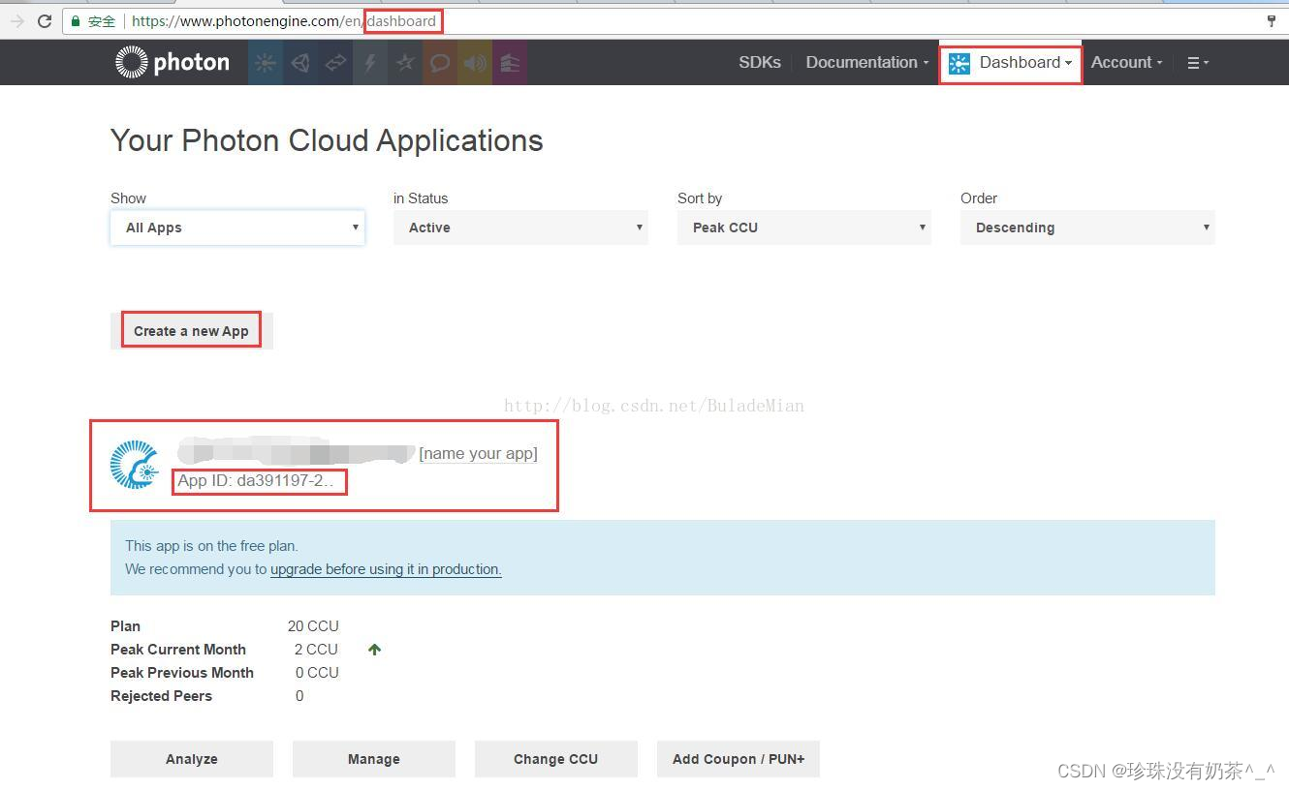
Task: Click the blurred app name text
Action: (x=296, y=451)
